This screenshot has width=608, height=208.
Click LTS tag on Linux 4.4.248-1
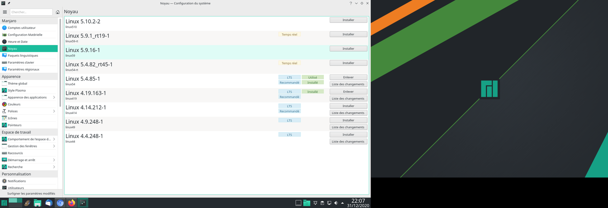[289, 135]
